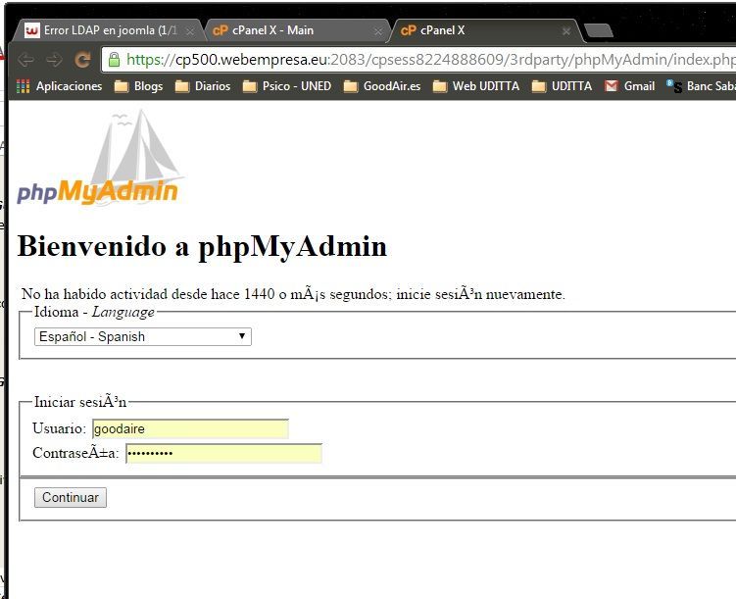Open the GoodAir.es bookmark folder
736x599 pixels.
click(x=382, y=86)
